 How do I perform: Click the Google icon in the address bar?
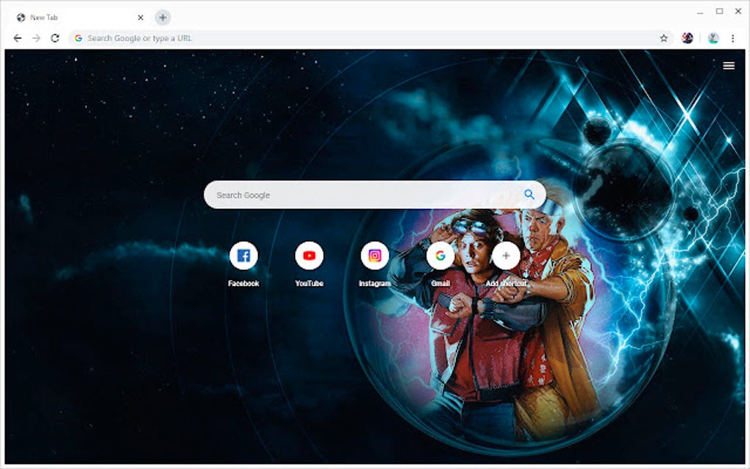pos(79,38)
